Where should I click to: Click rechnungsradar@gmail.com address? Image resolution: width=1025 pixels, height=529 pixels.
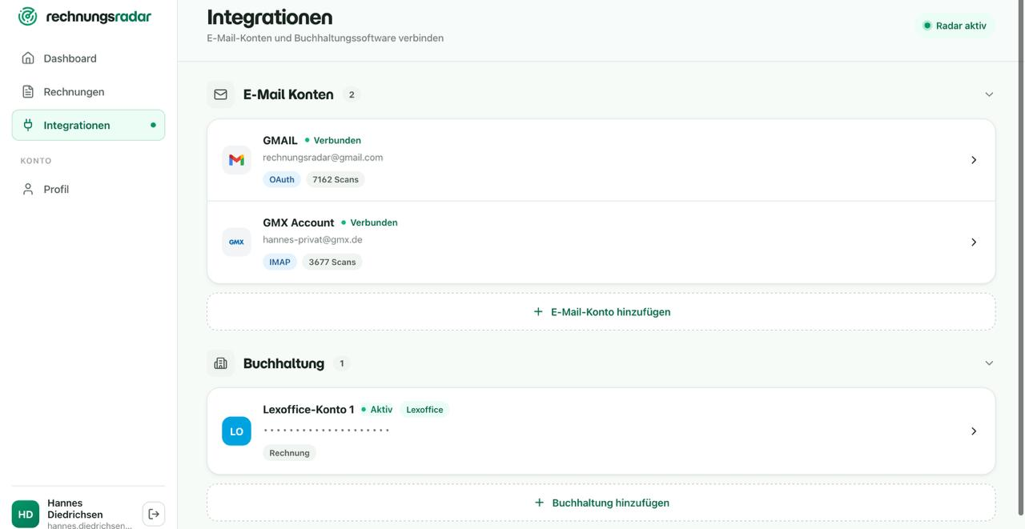coord(323,158)
